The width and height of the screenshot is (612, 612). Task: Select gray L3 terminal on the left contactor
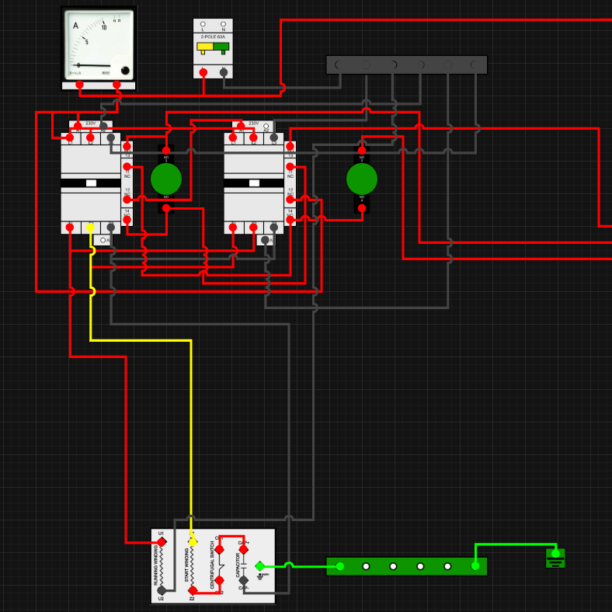[111, 137]
